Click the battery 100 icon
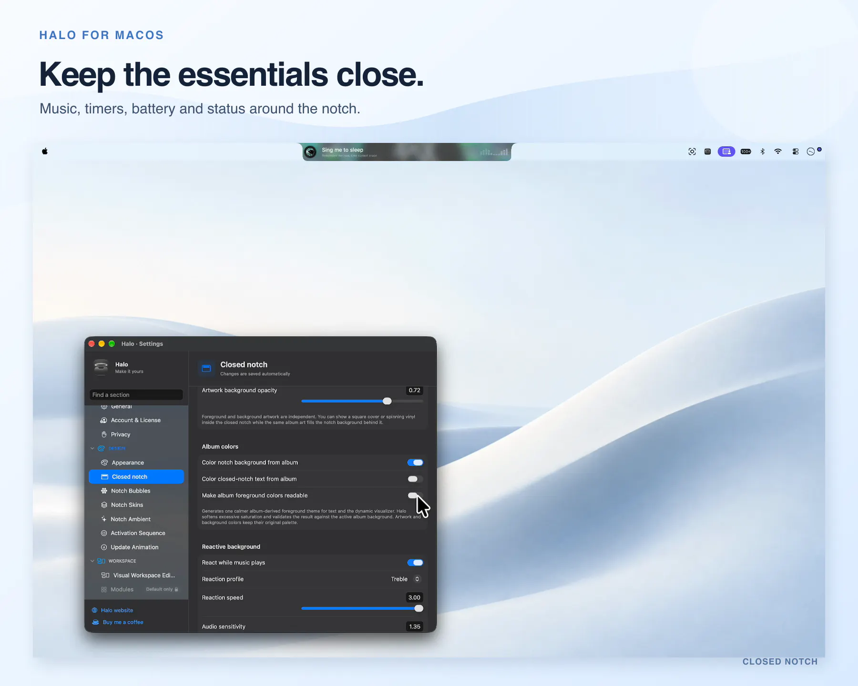Screen dimensions: 858x686 [x=746, y=151]
